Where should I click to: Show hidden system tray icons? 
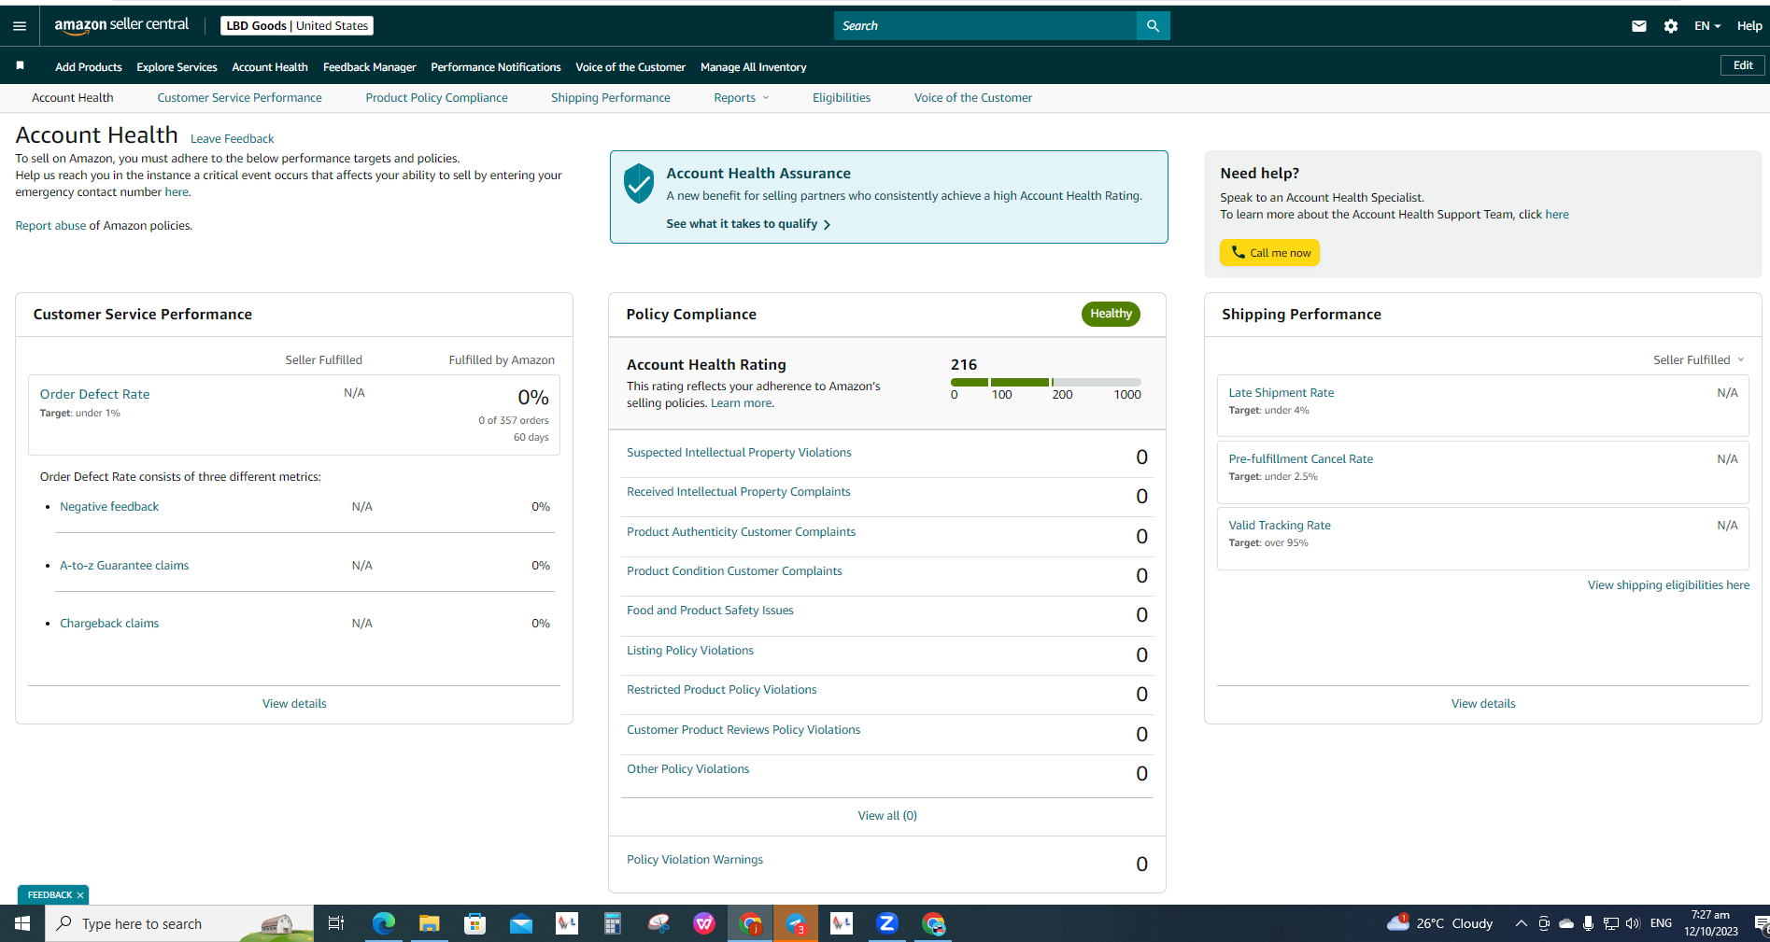[x=1521, y=923]
